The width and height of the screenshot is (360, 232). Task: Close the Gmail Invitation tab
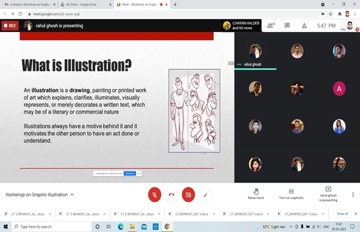point(54,5)
